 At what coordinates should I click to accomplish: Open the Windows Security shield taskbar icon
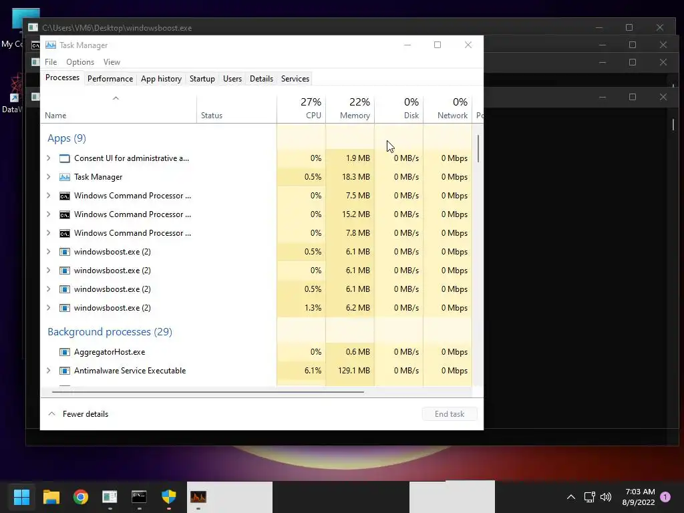tap(168, 496)
